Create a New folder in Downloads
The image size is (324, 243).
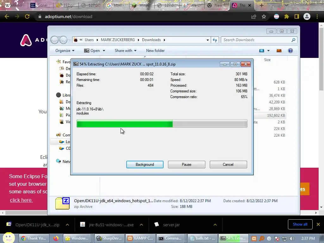pyautogui.click(x=155, y=51)
